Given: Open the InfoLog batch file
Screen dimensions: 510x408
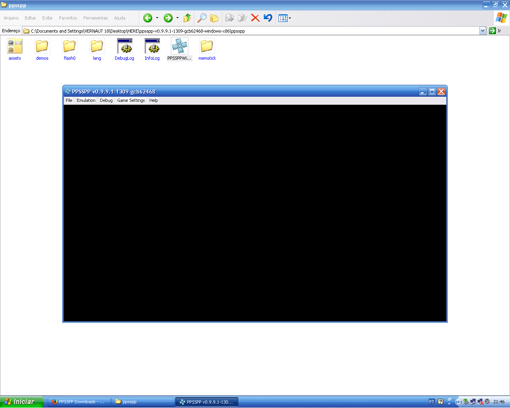Looking at the screenshot, I should pos(152,47).
